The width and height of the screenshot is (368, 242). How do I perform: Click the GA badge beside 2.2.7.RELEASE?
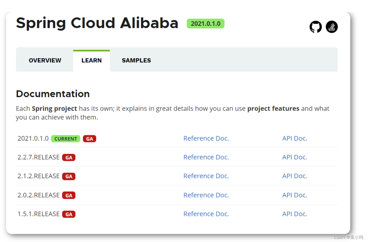(69, 158)
